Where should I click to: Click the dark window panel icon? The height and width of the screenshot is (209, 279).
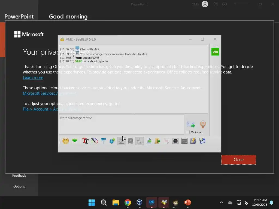click(184, 141)
